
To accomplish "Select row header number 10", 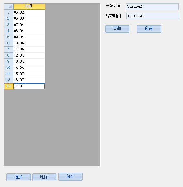I will [9, 68].
